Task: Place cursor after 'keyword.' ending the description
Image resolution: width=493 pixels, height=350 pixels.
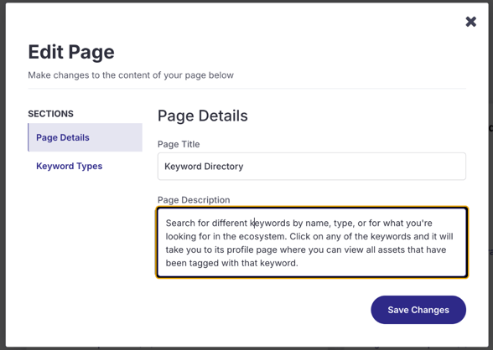Action: coord(298,263)
